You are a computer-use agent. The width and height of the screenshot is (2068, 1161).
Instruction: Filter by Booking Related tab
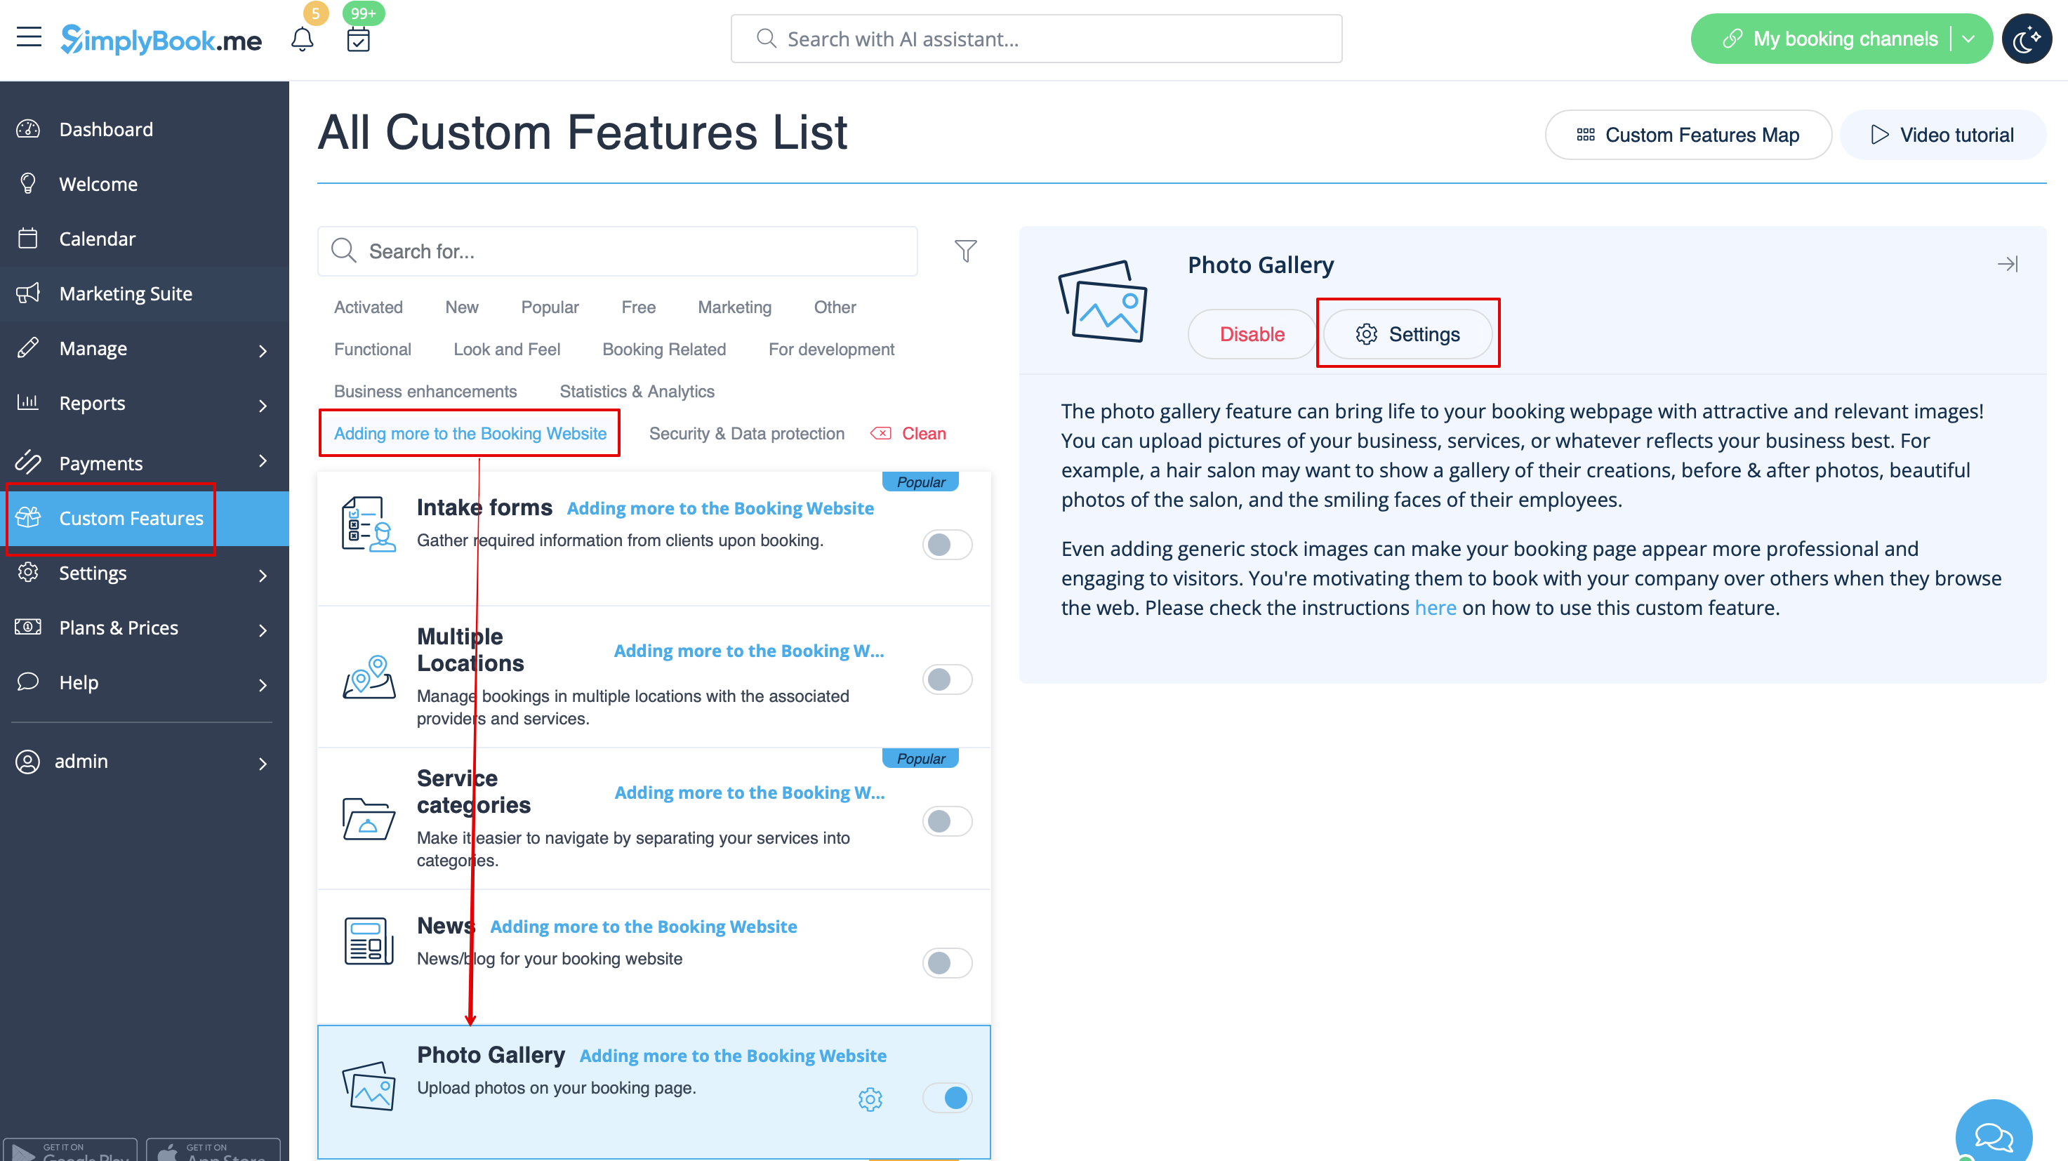664,350
